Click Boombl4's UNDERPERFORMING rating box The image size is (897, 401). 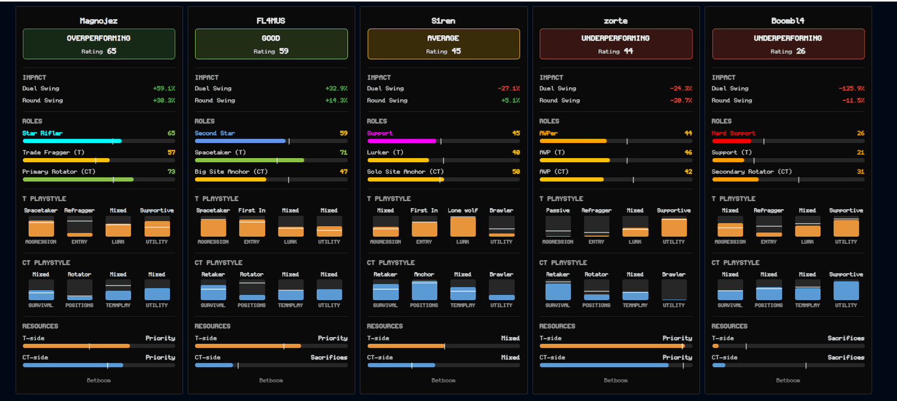coord(788,44)
